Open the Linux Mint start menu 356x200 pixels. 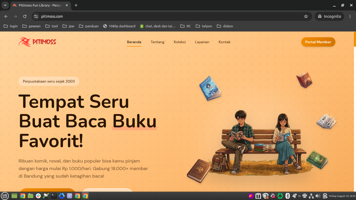(5, 196)
